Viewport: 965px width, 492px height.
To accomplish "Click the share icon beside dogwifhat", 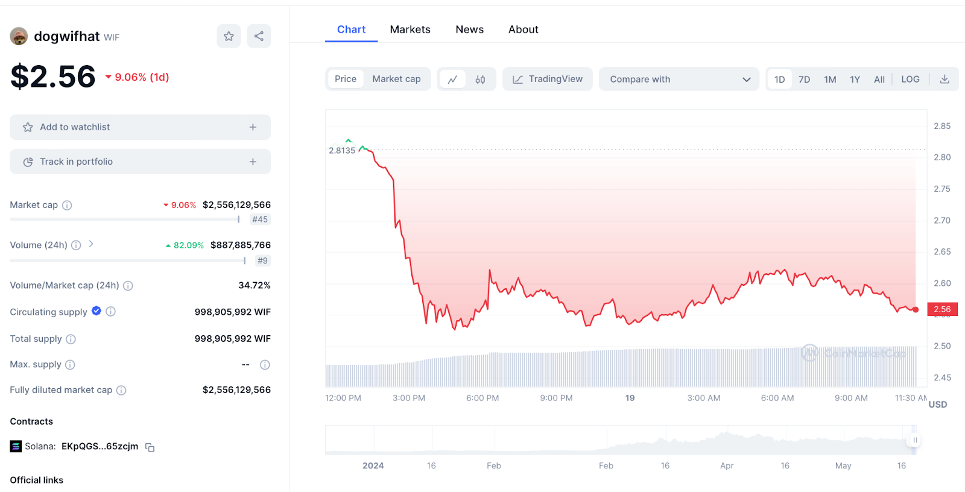I will (259, 36).
